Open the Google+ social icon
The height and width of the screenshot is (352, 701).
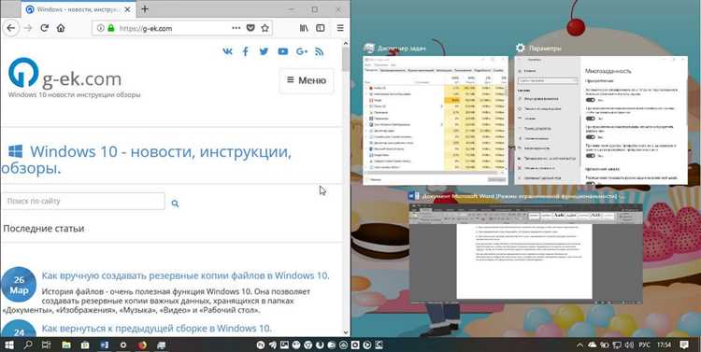click(302, 51)
